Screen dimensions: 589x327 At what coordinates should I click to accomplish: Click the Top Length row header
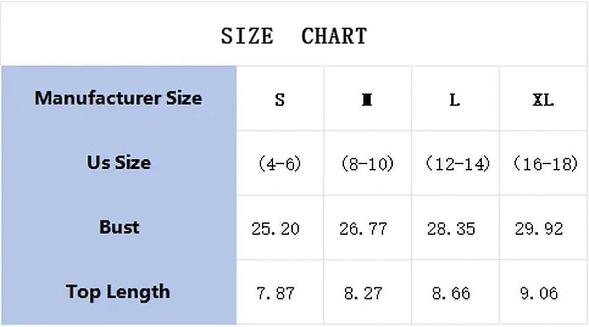118,292
